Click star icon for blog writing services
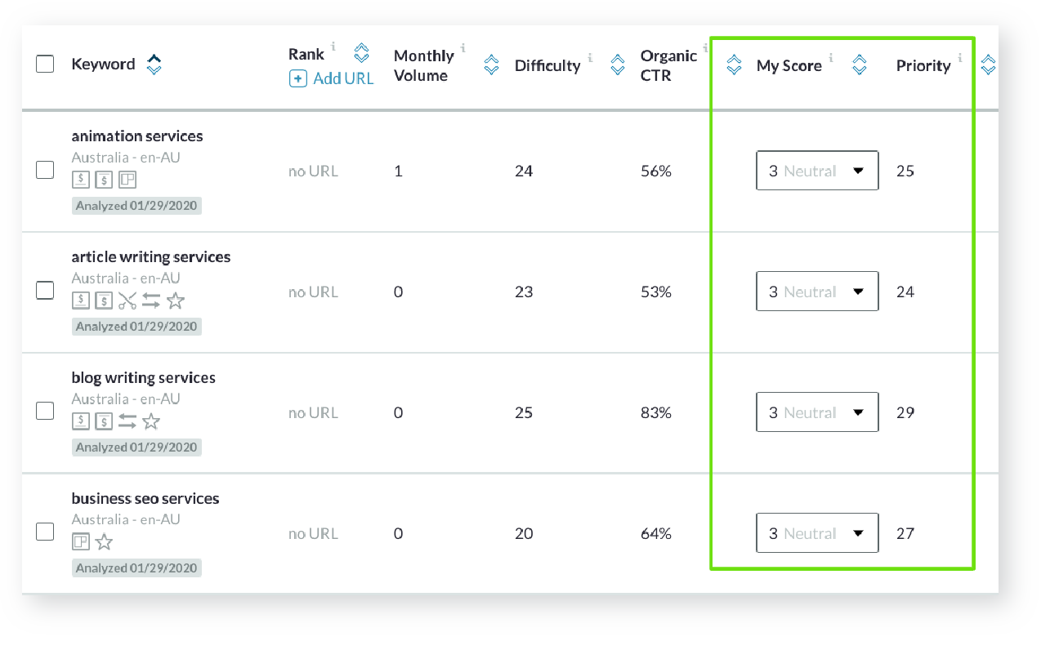1050x650 pixels. click(151, 422)
